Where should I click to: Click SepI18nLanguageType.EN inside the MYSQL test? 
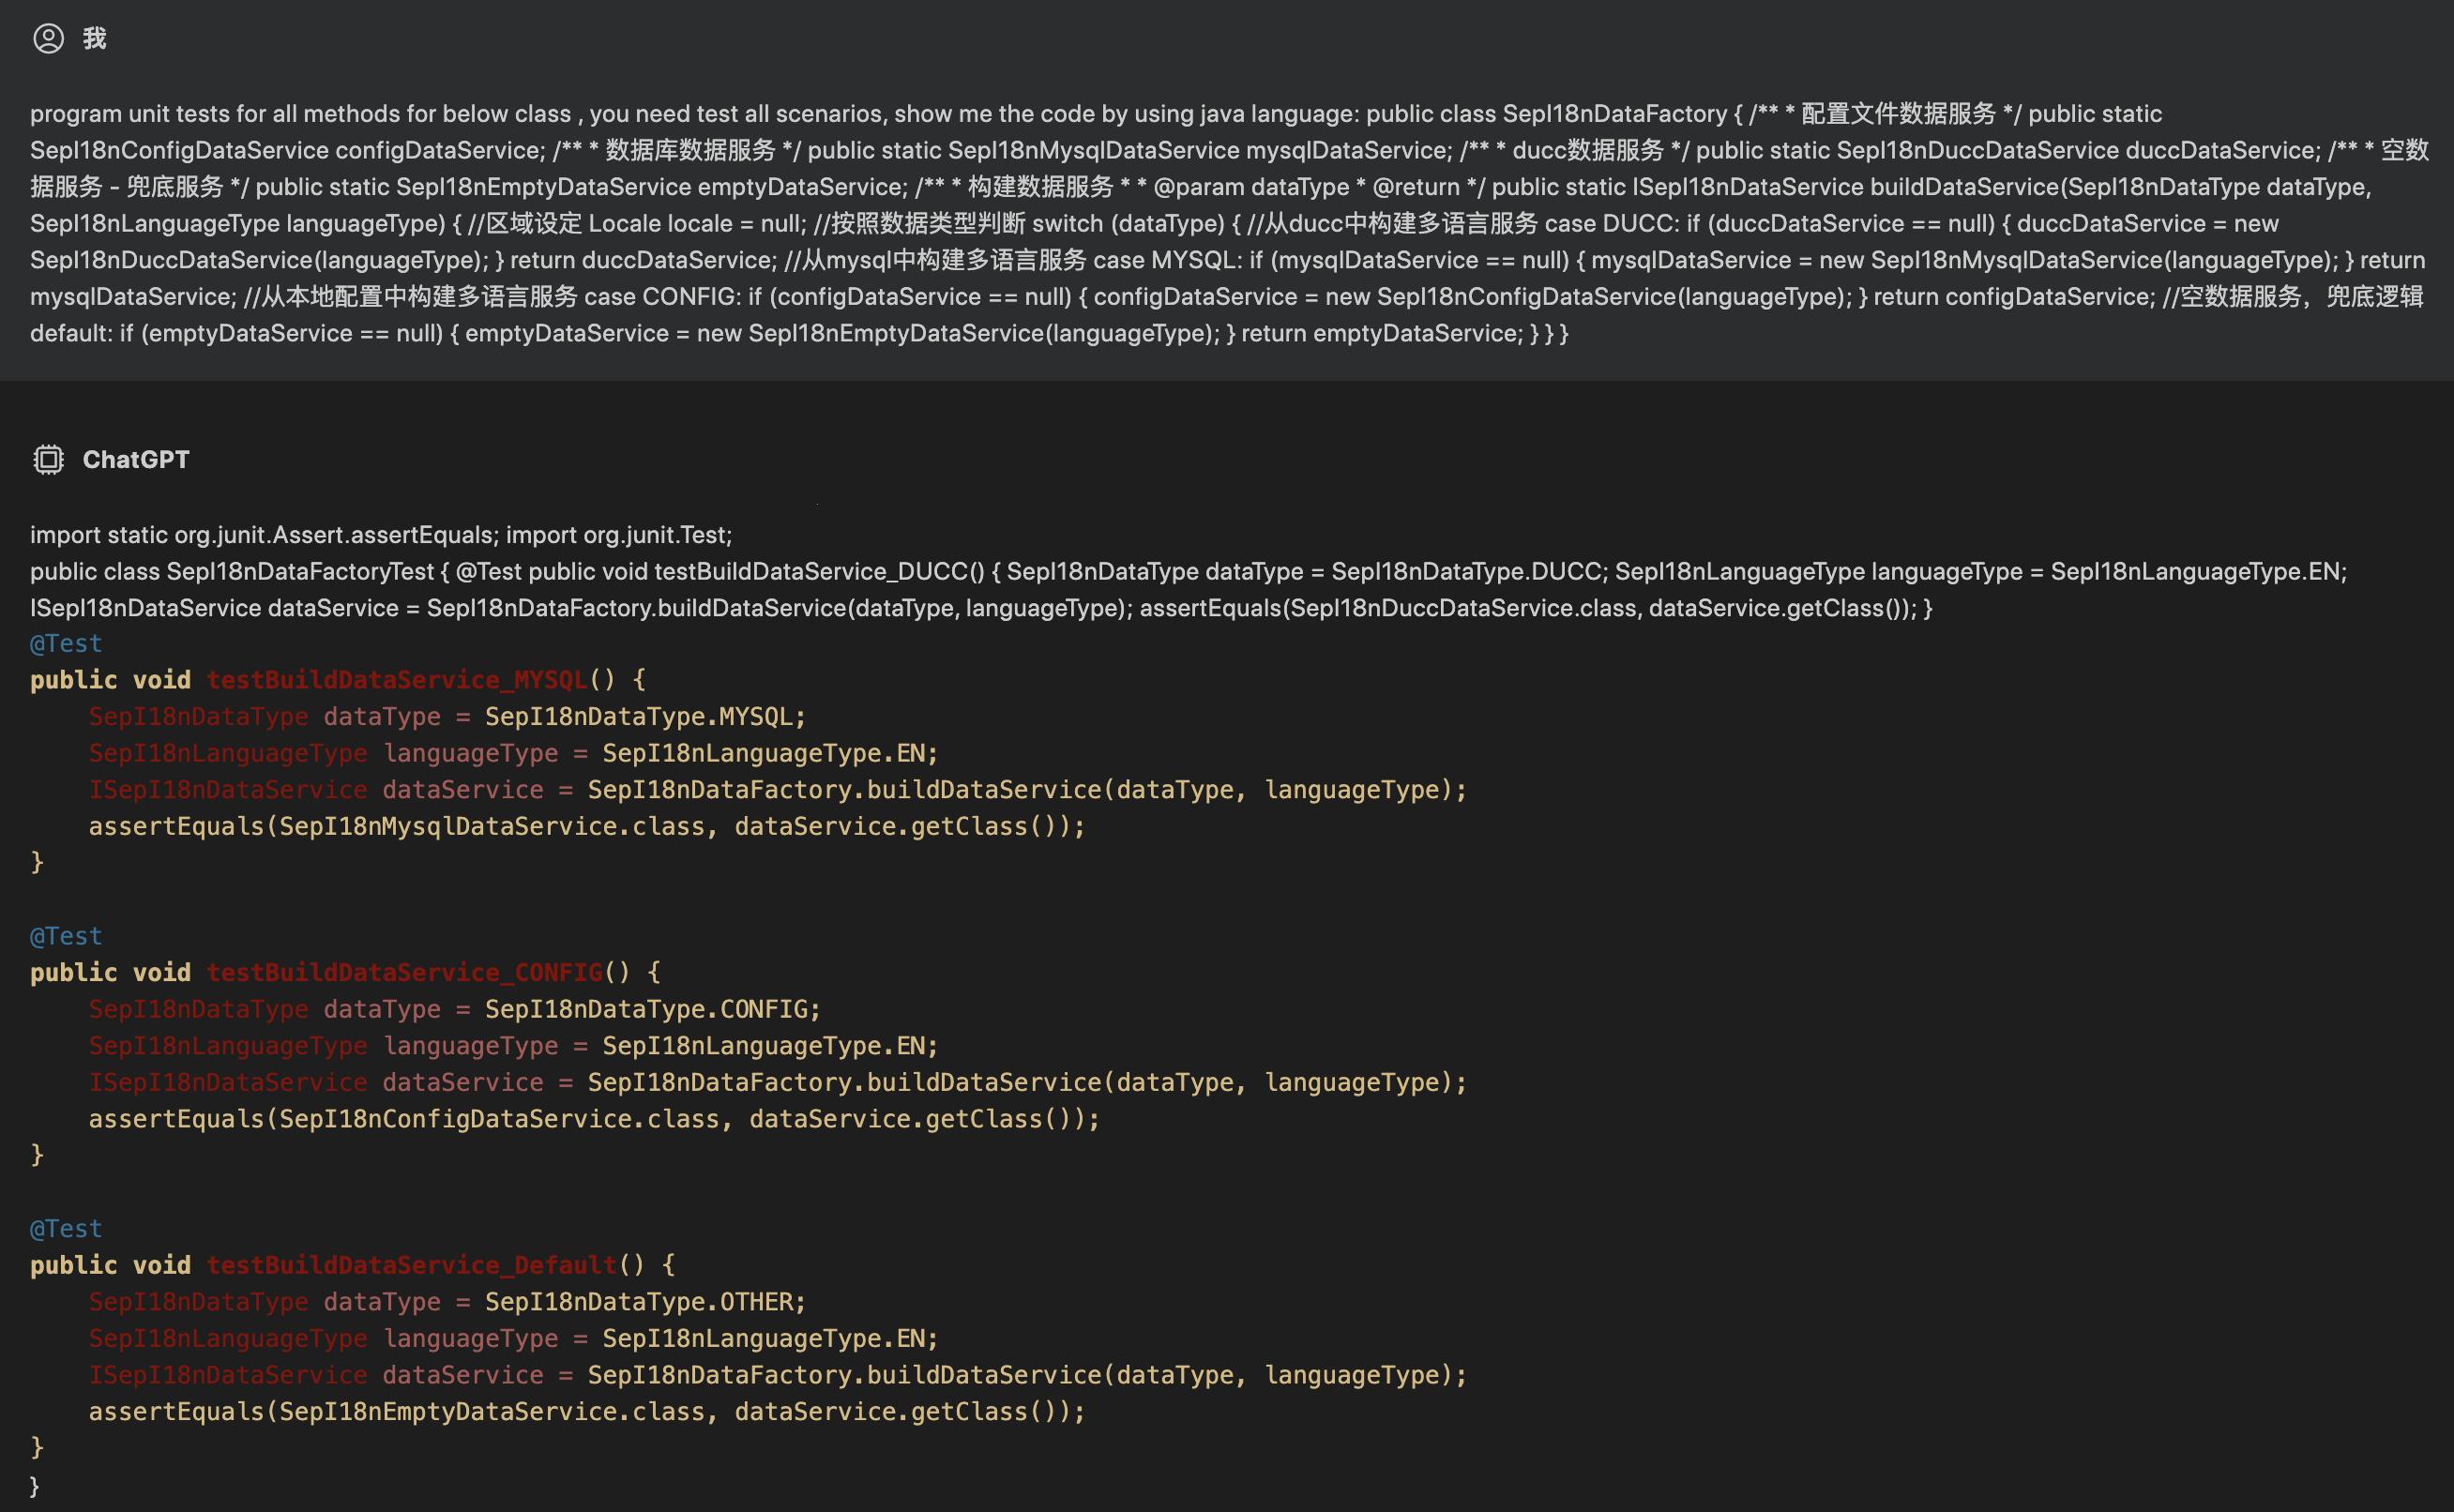click(x=763, y=753)
